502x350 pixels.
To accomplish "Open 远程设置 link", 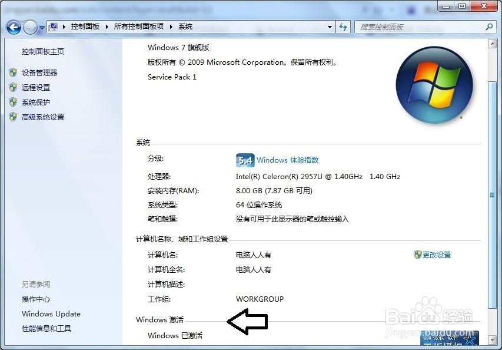I will [36, 87].
